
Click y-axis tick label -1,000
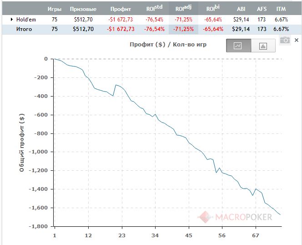coord(38,152)
